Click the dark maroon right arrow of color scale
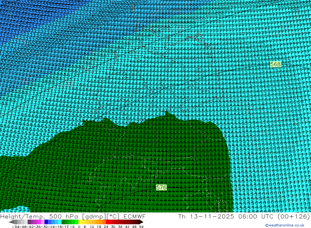Screen dimensions: 311x228 pyautogui.click(x=142, y=222)
